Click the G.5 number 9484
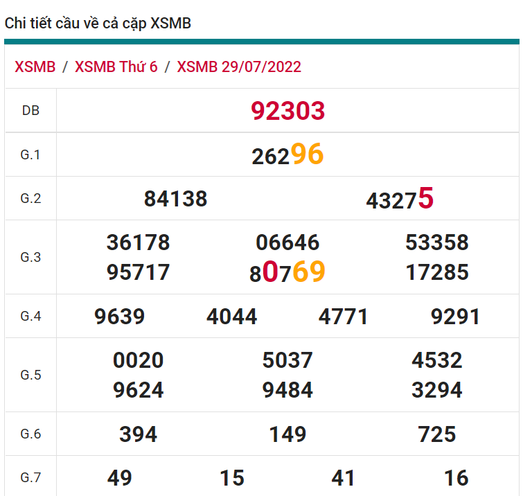 click(287, 390)
